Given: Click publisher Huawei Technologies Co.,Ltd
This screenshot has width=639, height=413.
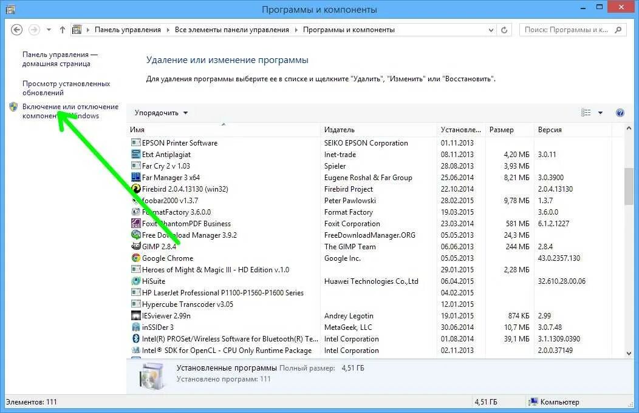Looking at the screenshot, I should (371, 281).
